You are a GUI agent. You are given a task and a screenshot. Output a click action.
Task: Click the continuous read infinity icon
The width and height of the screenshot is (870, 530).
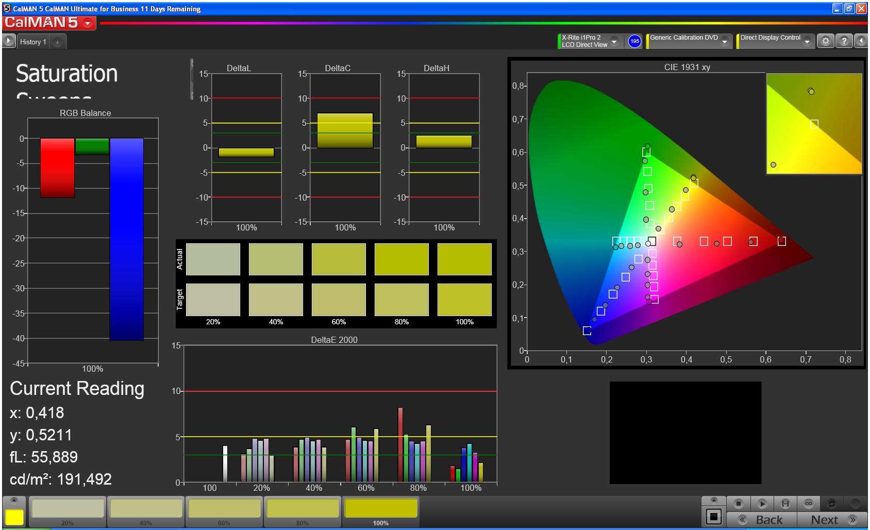click(808, 504)
